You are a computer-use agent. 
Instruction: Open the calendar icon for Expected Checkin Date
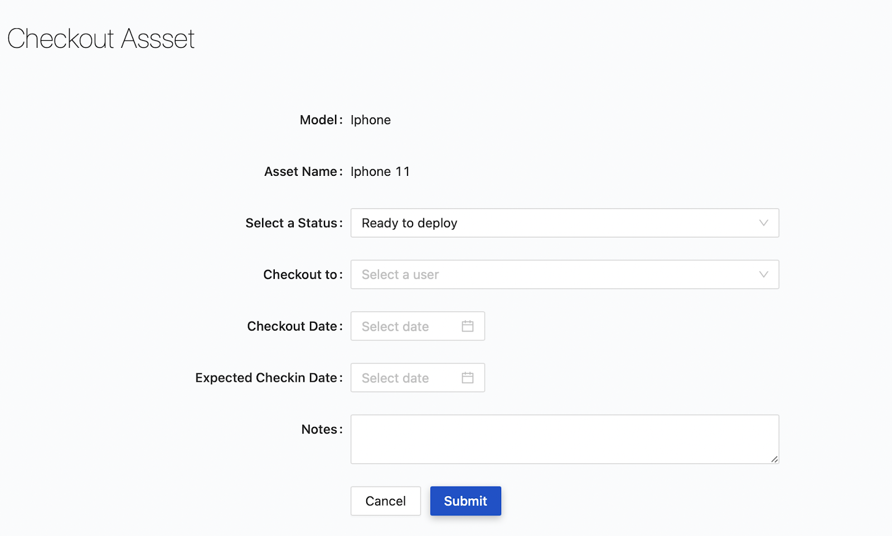pyautogui.click(x=468, y=378)
